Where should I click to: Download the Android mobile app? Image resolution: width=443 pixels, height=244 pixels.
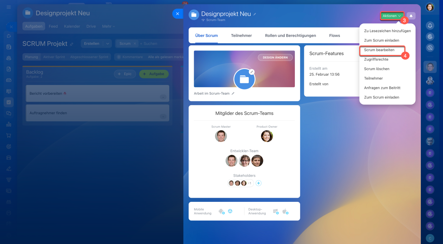tap(221, 211)
